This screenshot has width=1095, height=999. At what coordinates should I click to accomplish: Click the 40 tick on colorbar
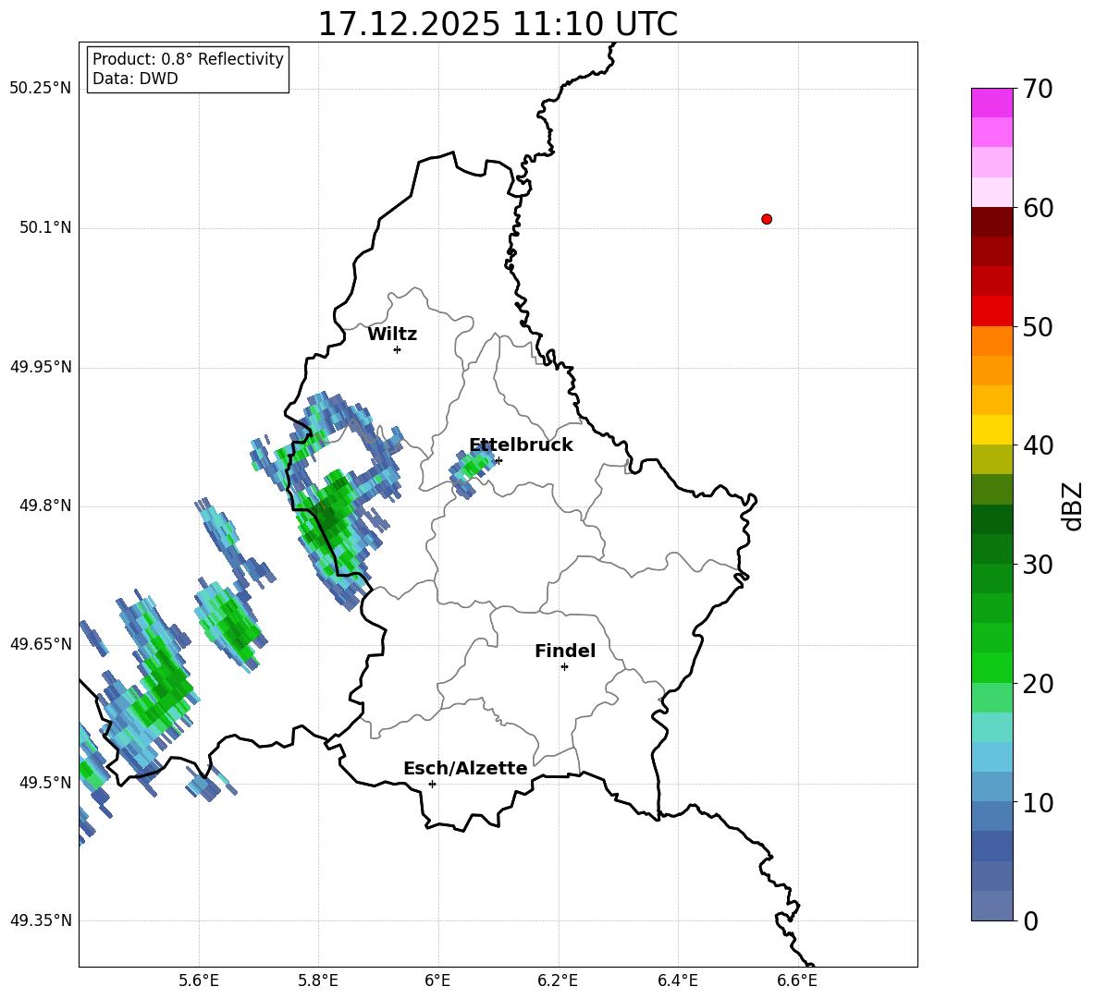click(1039, 445)
